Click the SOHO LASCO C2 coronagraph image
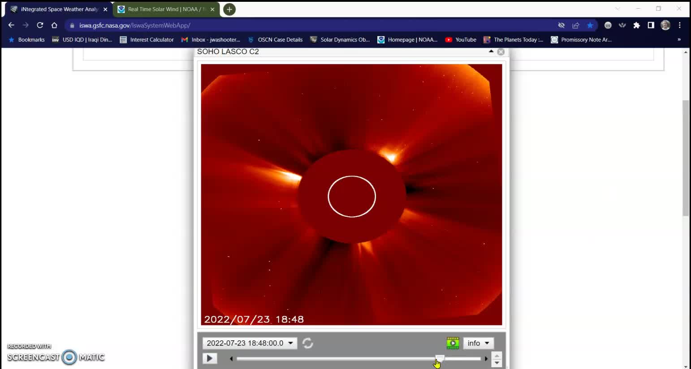Image resolution: width=691 pixels, height=369 pixels. (351, 194)
